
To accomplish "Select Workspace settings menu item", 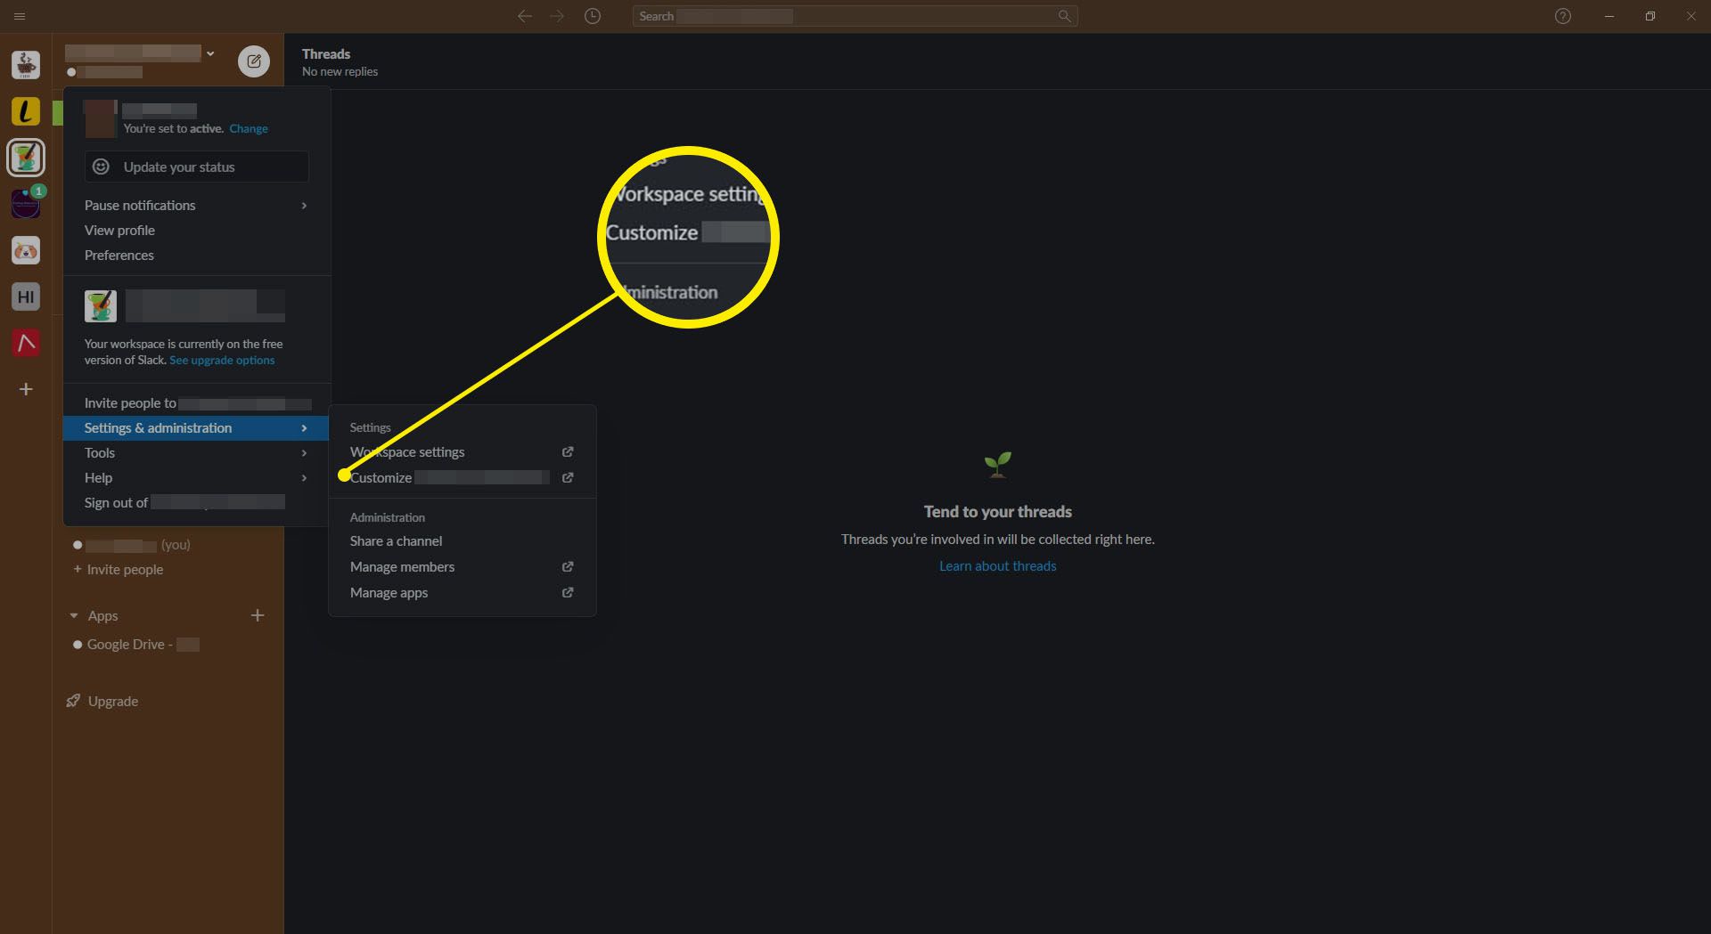I will click(x=407, y=452).
